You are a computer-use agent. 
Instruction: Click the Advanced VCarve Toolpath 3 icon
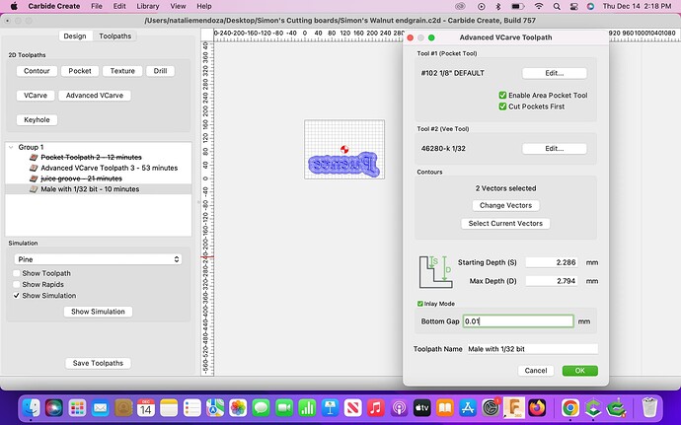34,168
